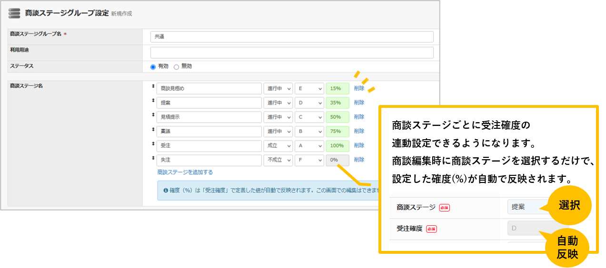Screen dimensions: 606x268
Task: Click 削除 link for 見積提示 row
Action: (x=359, y=117)
